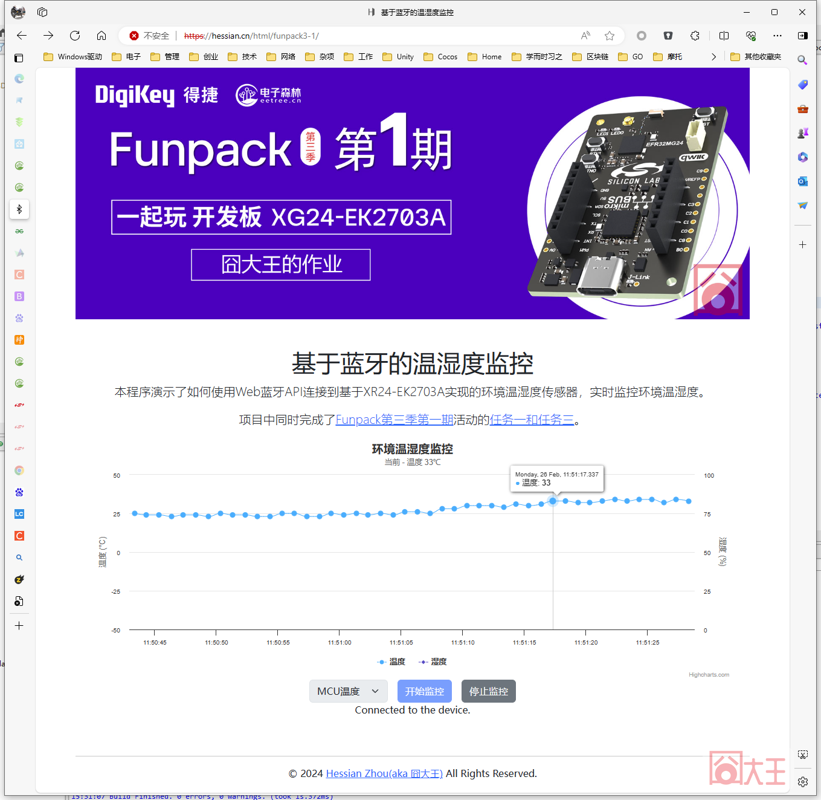
Task: Expand the Home bookmarks folder
Action: [x=485, y=57]
